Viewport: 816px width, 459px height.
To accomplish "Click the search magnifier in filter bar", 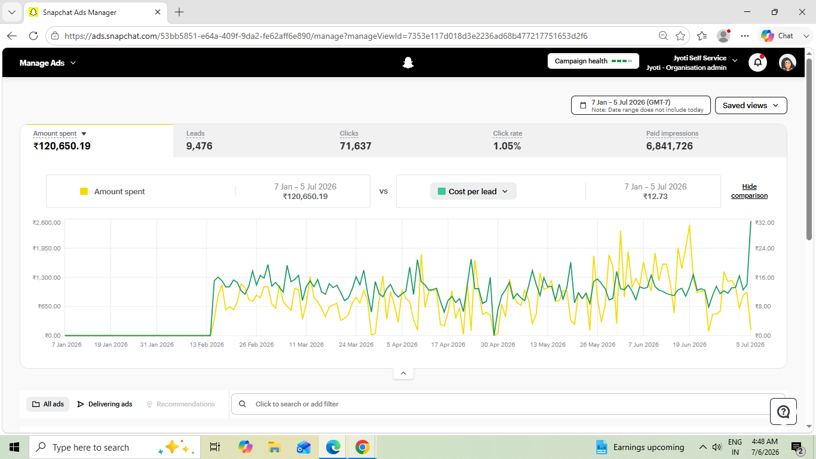I will click(243, 404).
